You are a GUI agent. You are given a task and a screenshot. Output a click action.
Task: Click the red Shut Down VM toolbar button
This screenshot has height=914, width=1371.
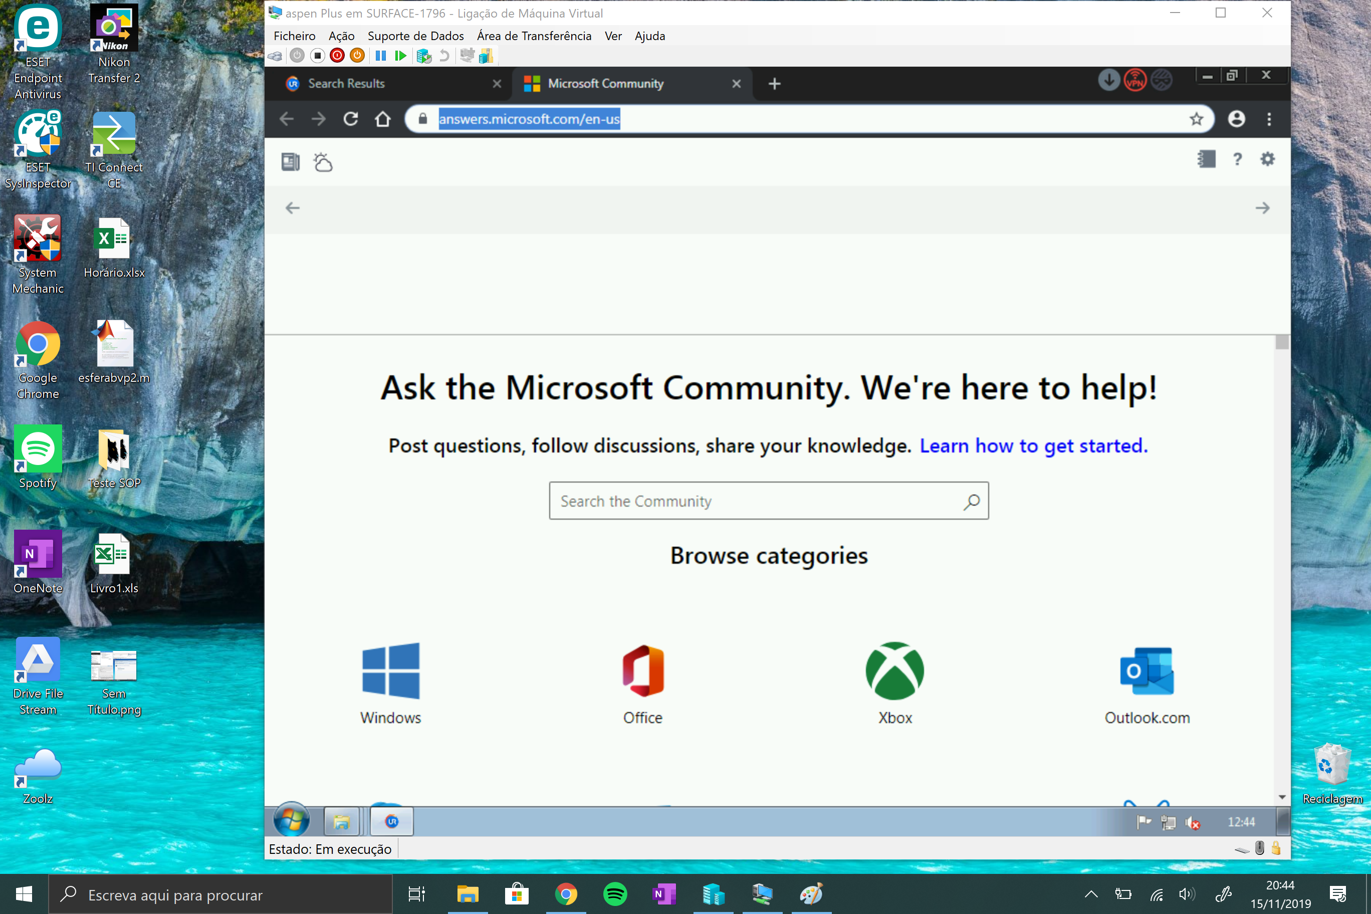(x=337, y=56)
